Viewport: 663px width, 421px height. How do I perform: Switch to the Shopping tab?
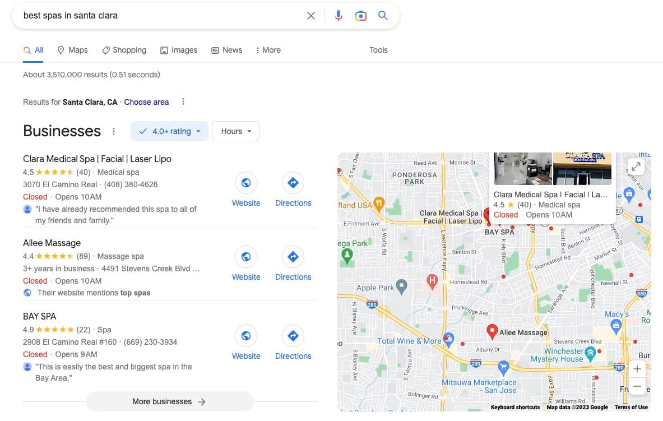124,50
